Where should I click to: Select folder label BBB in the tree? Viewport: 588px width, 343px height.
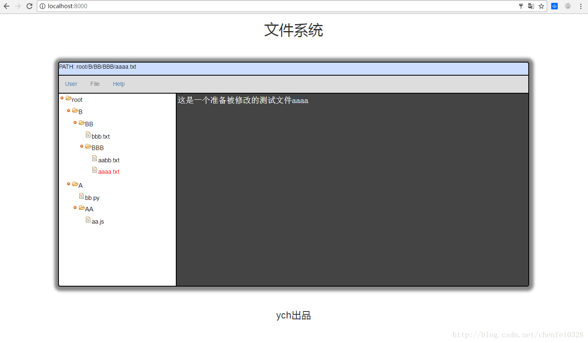tap(98, 148)
